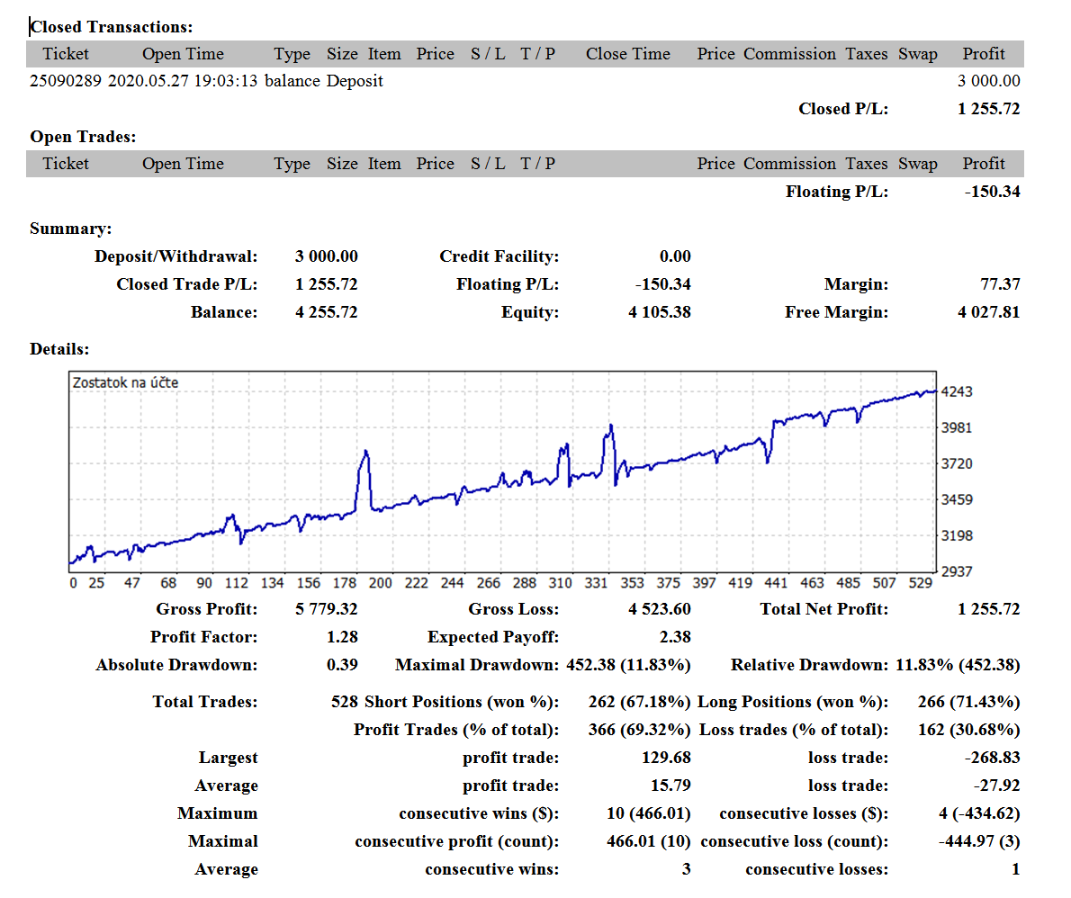Click the Ticket column header in Closed Transactions
Image resolution: width=1071 pixels, height=898 pixels.
click(x=66, y=54)
